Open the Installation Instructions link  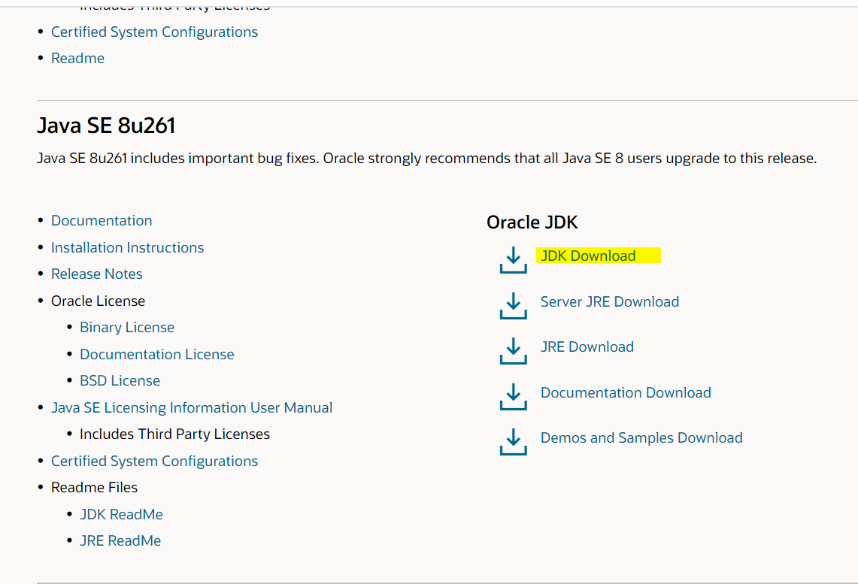(128, 248)
